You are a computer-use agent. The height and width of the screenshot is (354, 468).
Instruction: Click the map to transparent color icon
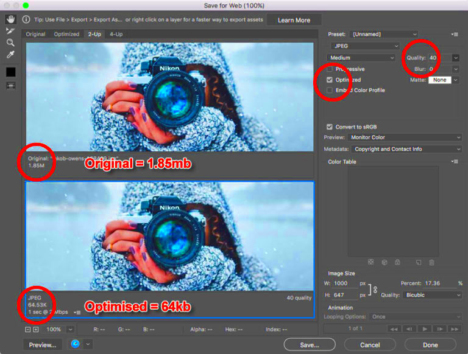[370, 262]
